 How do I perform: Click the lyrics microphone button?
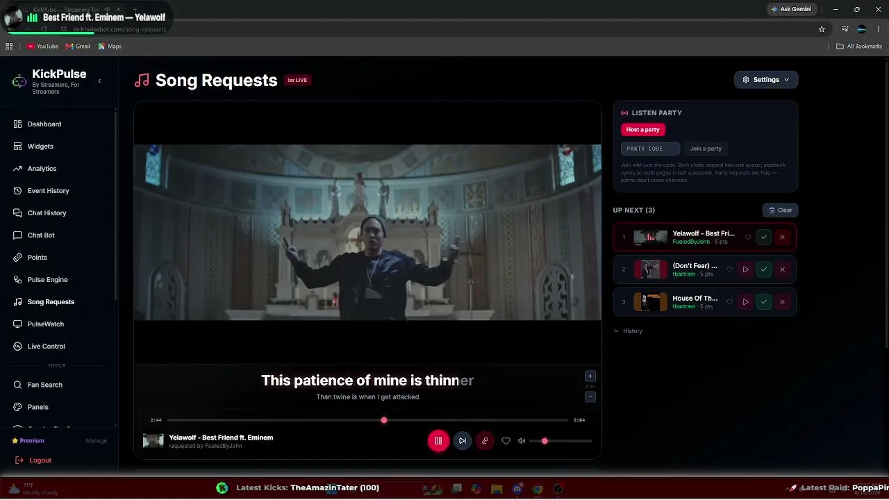(485, 441)
